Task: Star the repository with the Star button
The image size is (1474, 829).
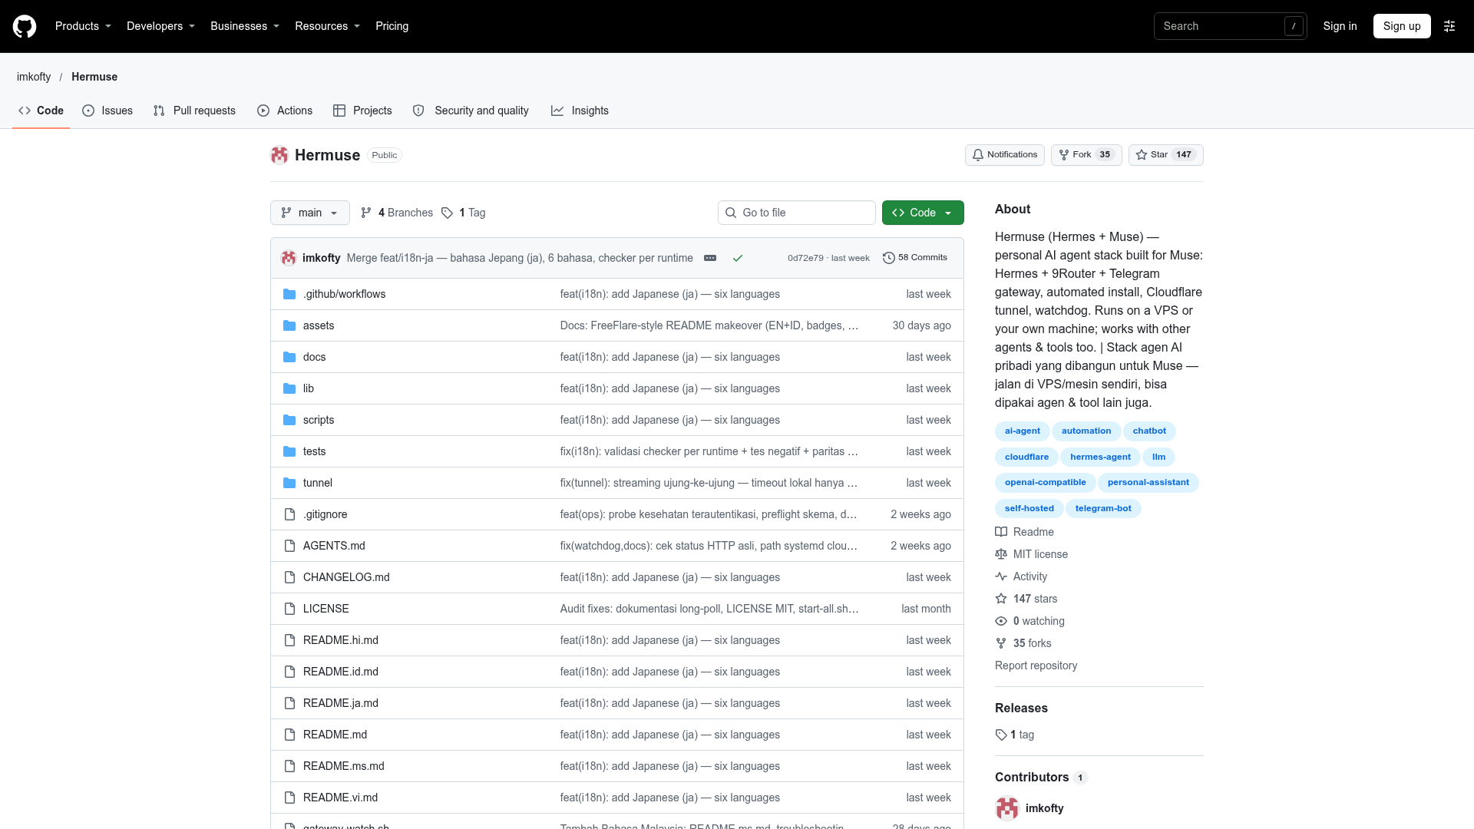Action: (x=1166, y=155)
